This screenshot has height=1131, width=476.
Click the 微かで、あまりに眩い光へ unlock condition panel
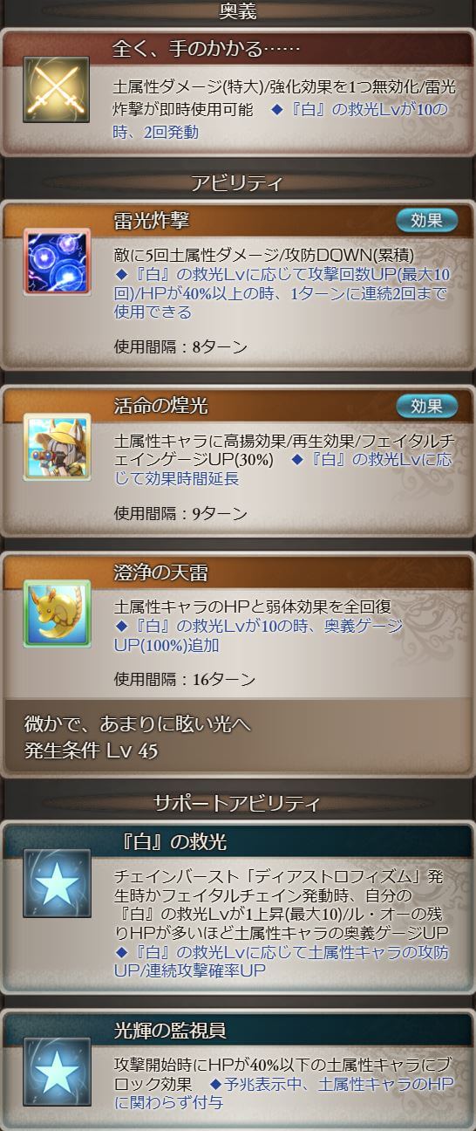[238, 738]
